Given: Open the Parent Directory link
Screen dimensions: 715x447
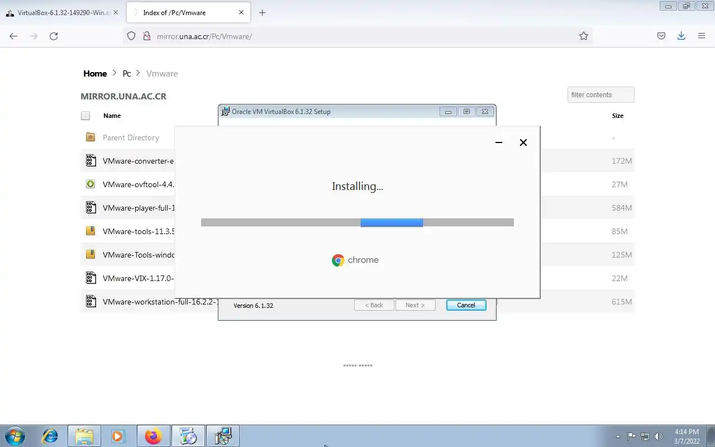Looking at the screenshot, I should [131, 137].
